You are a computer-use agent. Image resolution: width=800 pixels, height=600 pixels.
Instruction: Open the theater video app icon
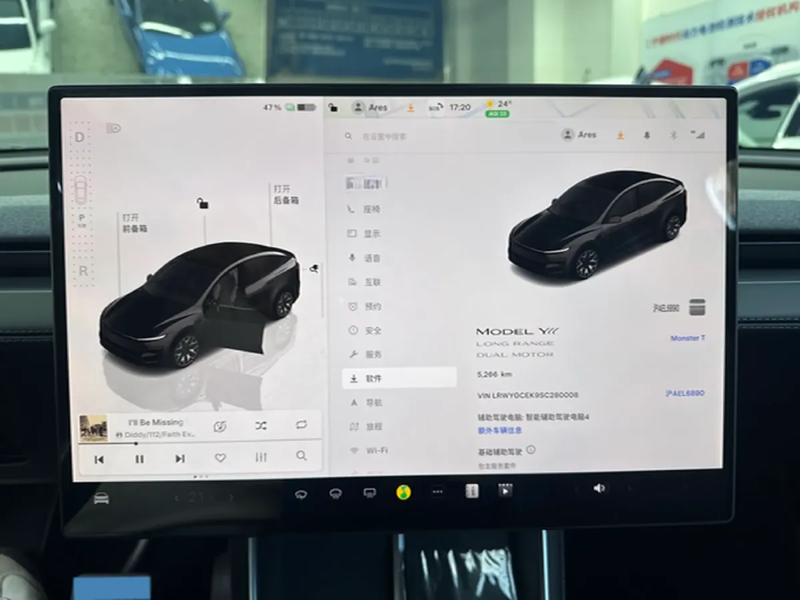coord(506,491)
